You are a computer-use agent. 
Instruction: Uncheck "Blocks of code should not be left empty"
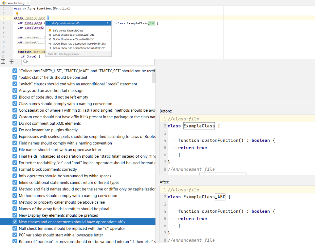coord(15,97)
